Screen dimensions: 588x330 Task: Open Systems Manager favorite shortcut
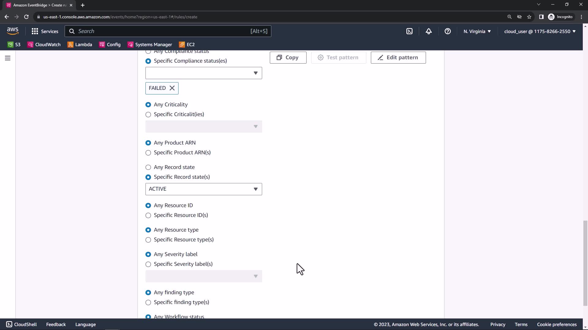(150, 45)
